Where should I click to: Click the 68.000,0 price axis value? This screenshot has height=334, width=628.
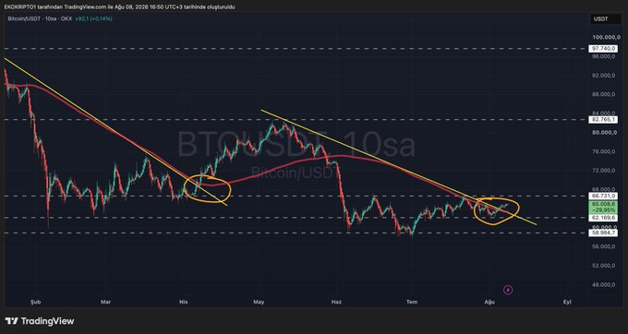click(603, 189)
